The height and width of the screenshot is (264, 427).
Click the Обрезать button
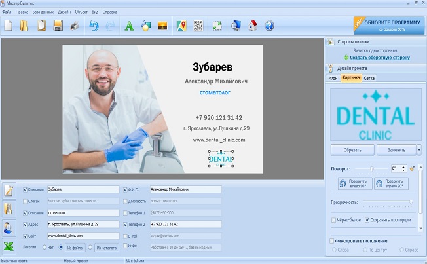(352, 150)
